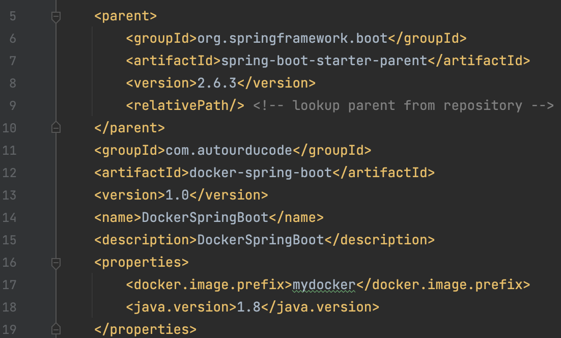
Task: Click DockerSpringBoot inside the description tag
Action: 260,240
